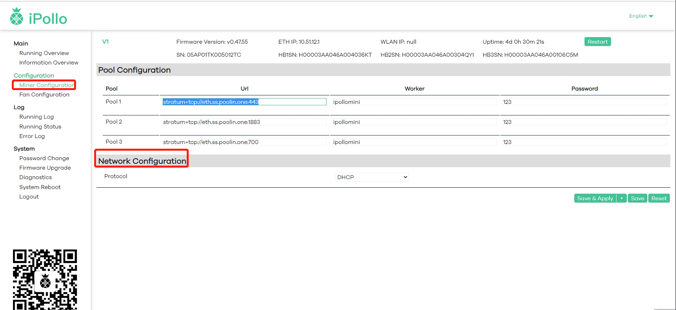Viewport: 676px width, 310px height.
Task: Select Fan Configuration in sidebar
Action: (44, 94)
